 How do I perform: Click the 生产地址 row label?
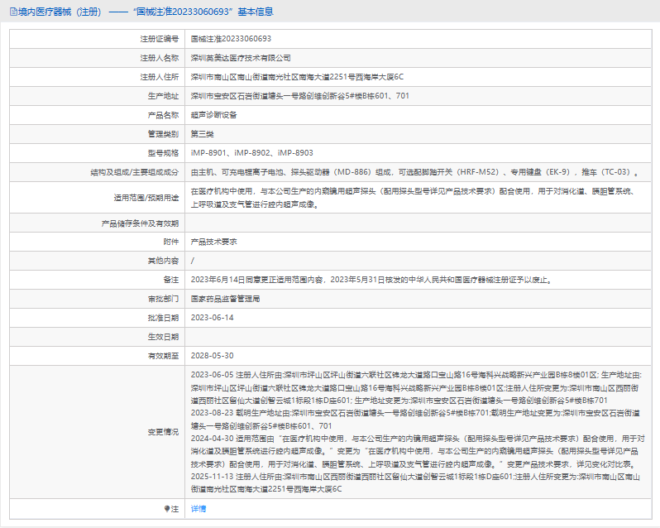pos(163,95)
